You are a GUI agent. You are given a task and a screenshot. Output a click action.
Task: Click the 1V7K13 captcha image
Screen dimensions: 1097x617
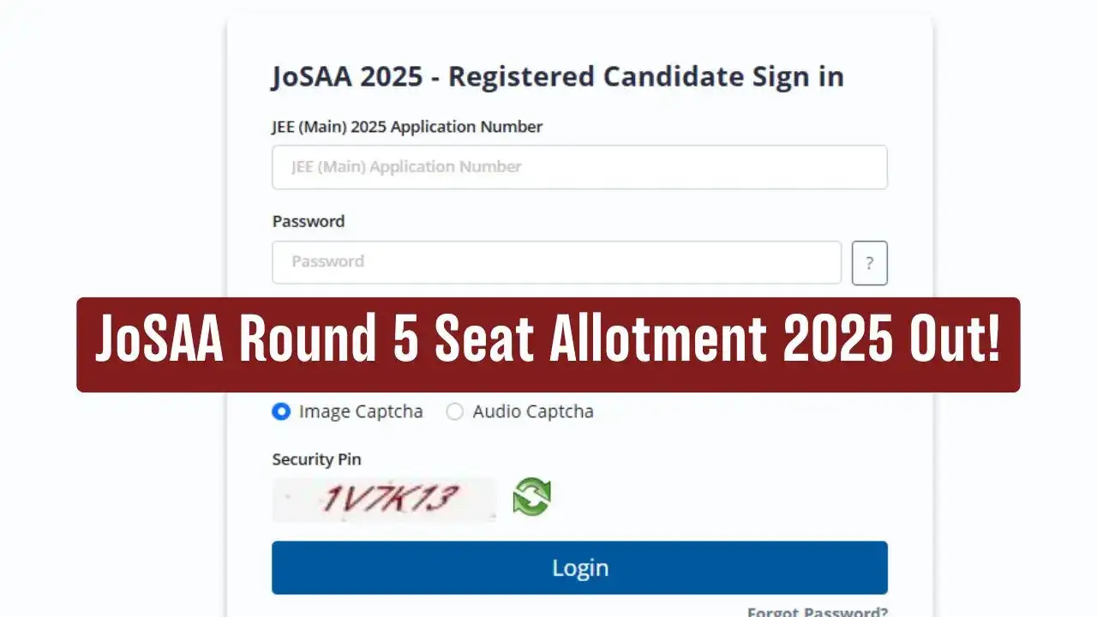pyautogui.click(x=384, y=499)
